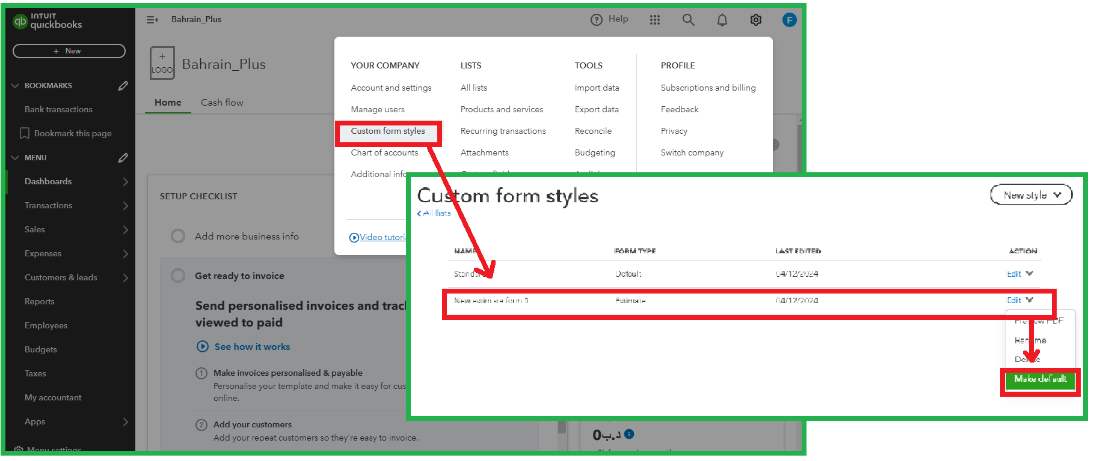Open Account and settings

click(x=391, y=88)
